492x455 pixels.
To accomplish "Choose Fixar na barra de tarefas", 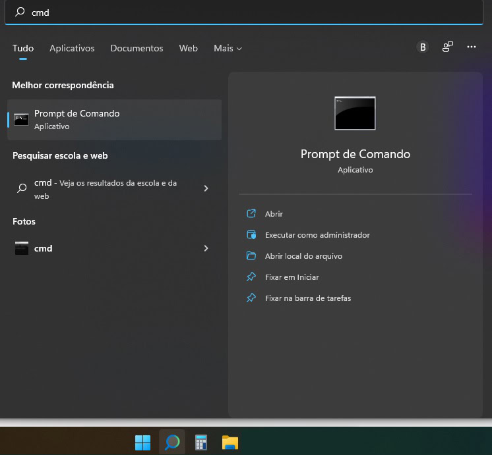I will 308,298.
